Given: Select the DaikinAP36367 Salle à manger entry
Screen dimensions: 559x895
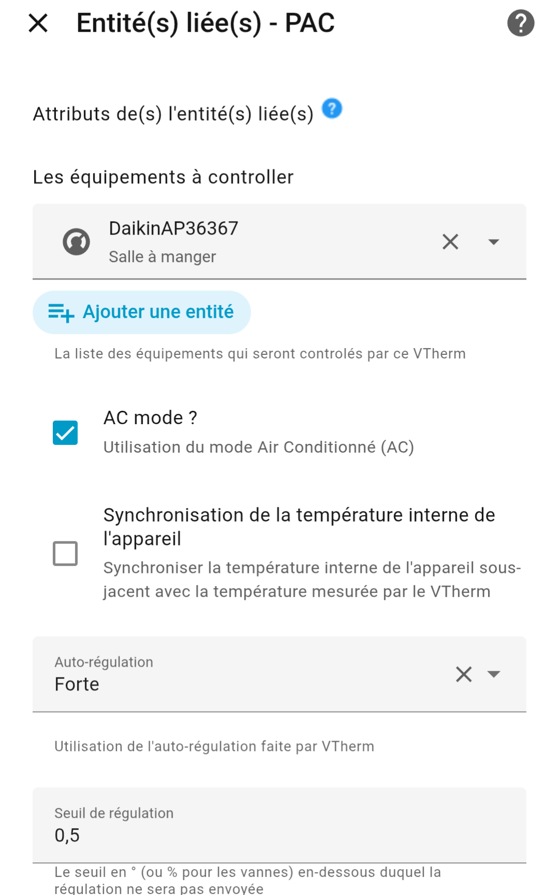Looking at the screenshot, I should coord(233,242).
